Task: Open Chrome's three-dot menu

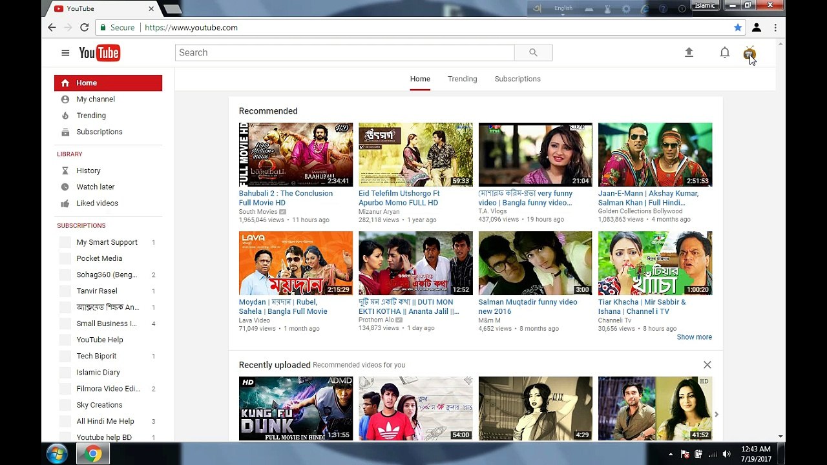Action: click(x=775, y=28)
